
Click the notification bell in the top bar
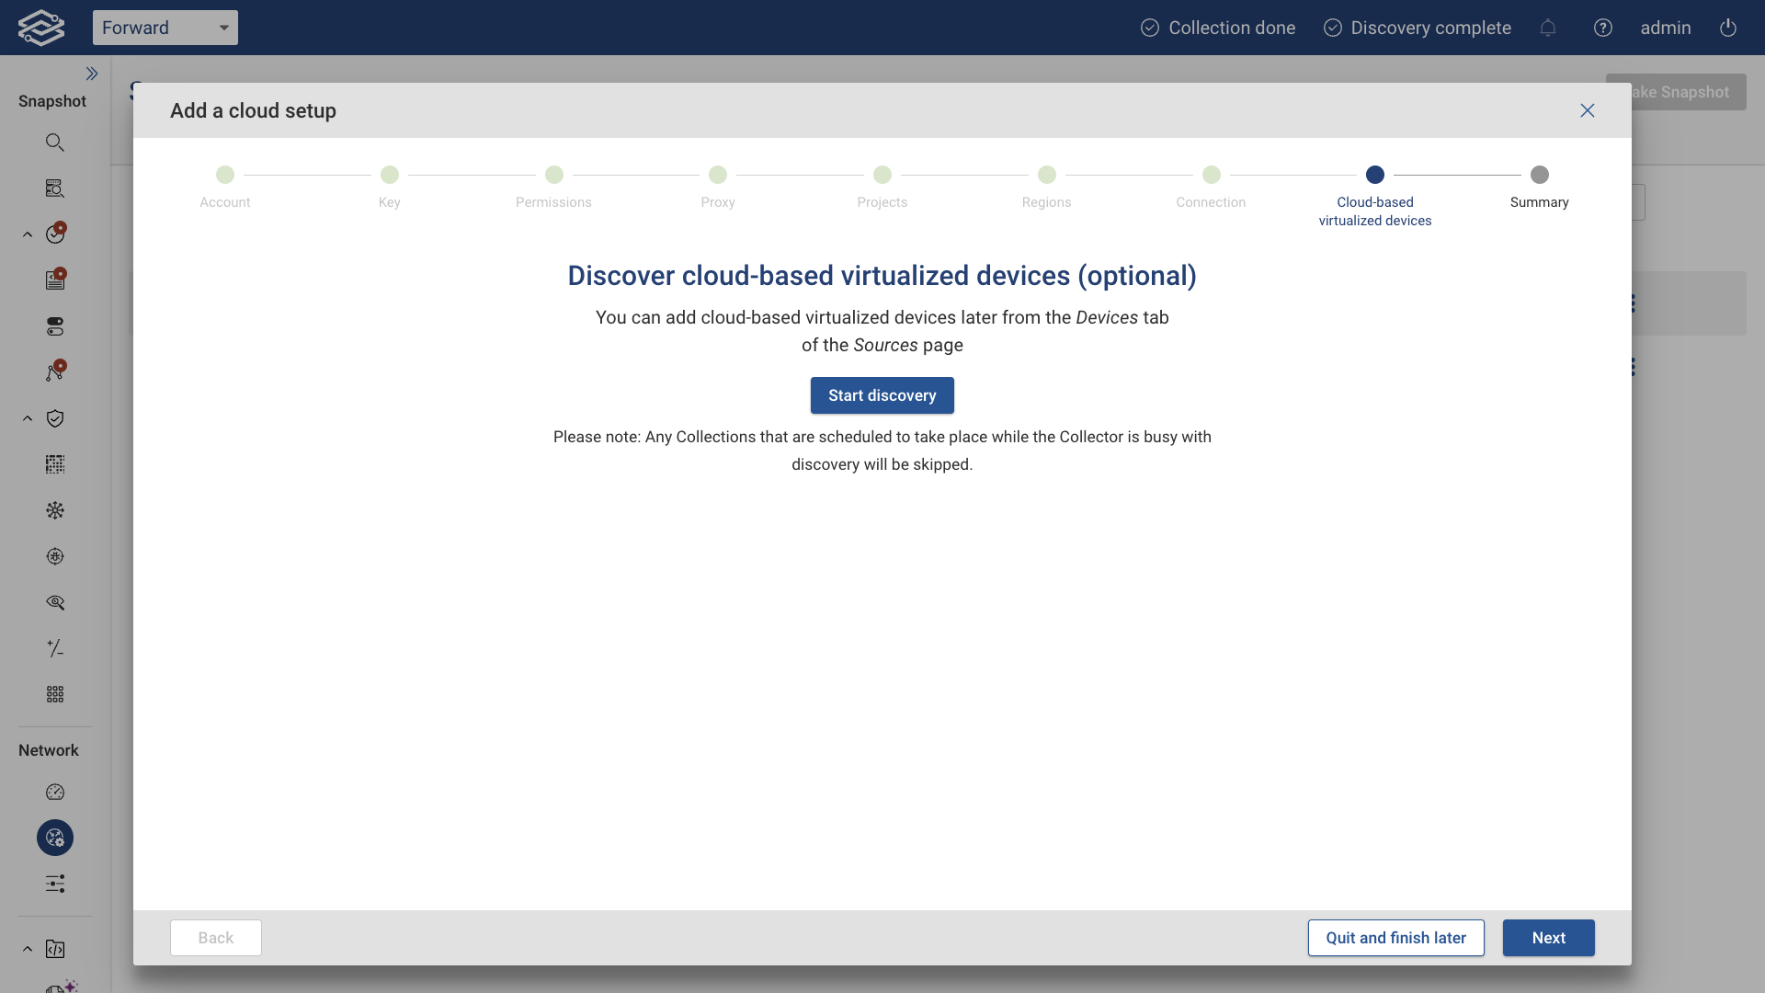tap(1548, 28)
